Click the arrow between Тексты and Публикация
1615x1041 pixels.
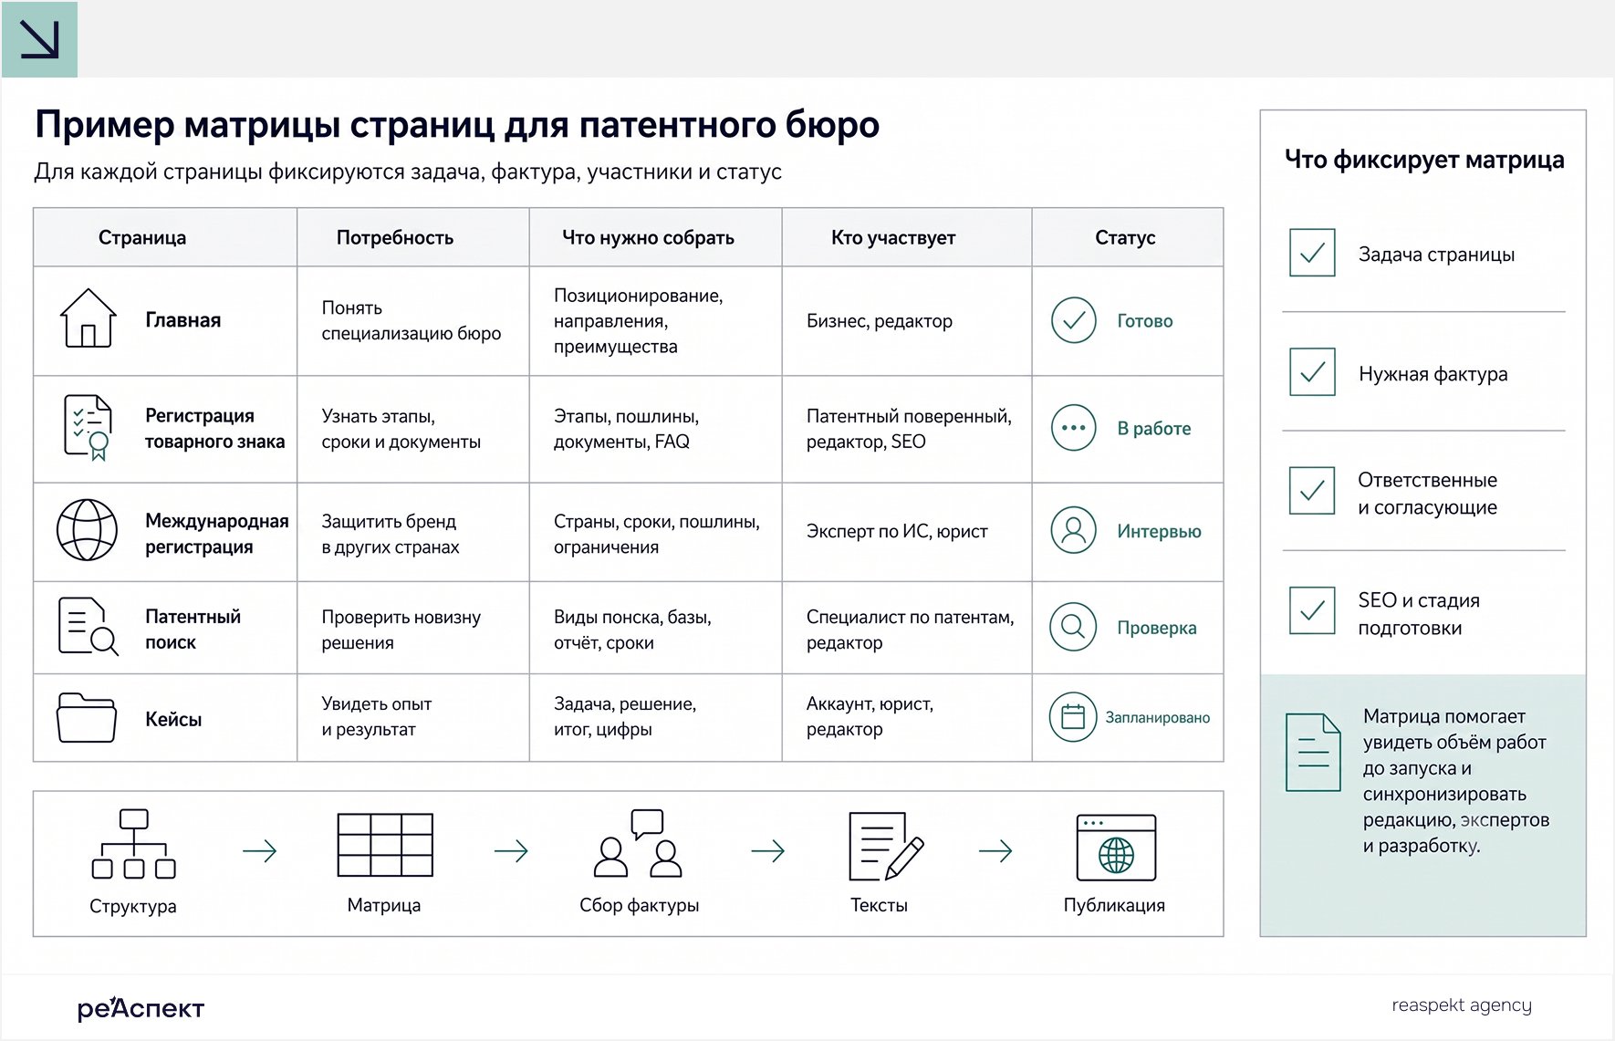996,851
